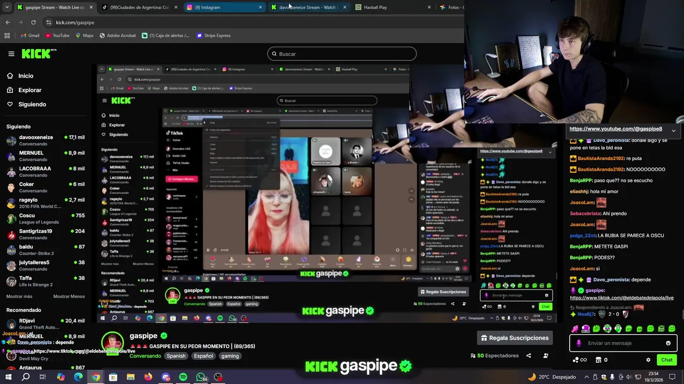Close the Instagram tab
Screen dimensions: 684x384
260,7
